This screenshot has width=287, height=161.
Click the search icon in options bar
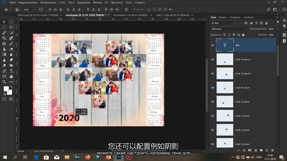coord(269,10)
